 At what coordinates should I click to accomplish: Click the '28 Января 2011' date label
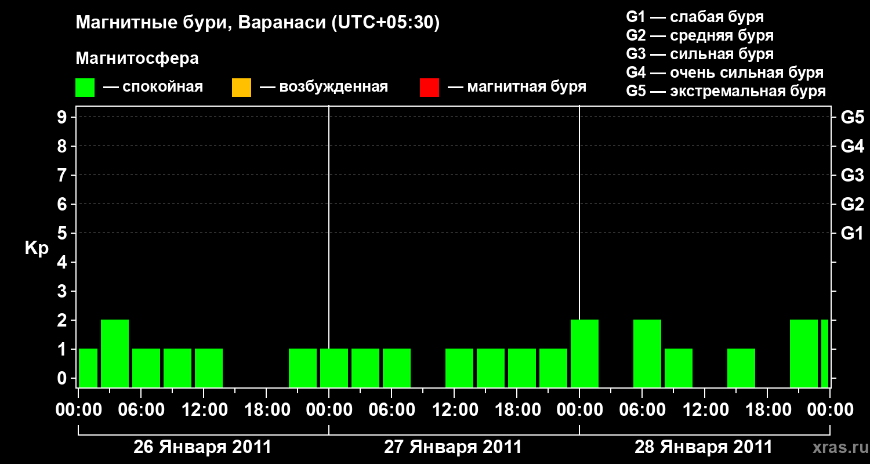coord(704,447)
